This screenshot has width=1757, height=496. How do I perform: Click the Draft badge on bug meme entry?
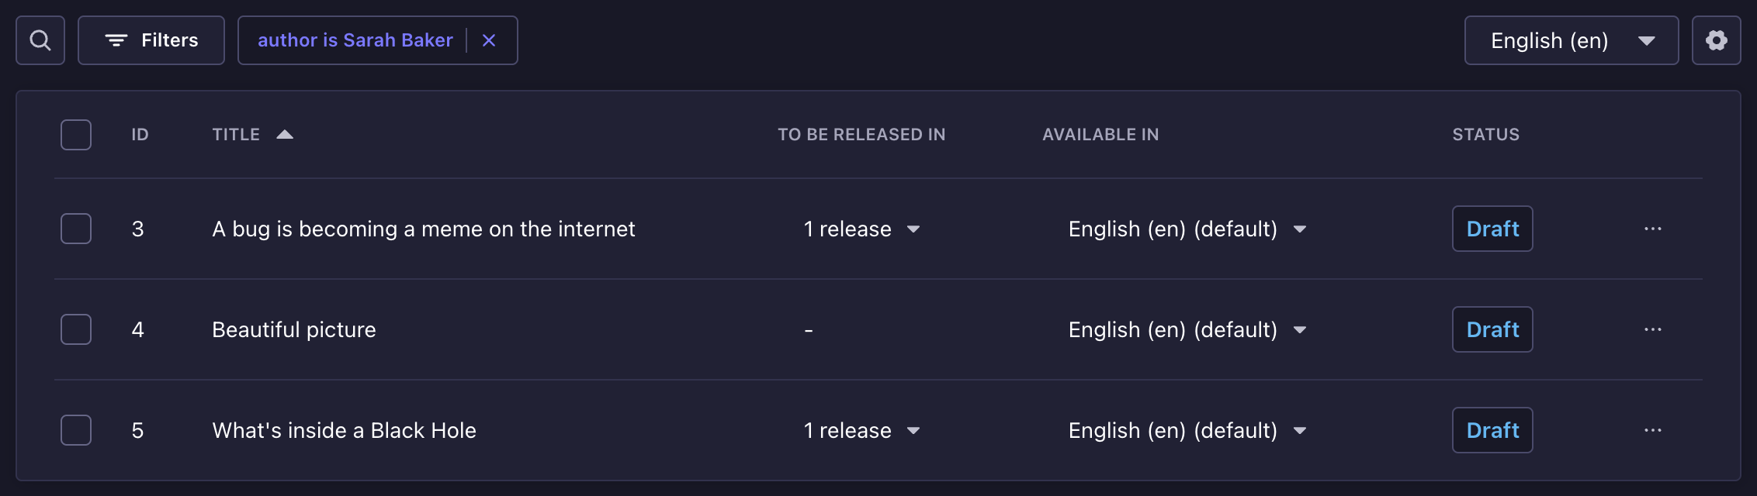tap(1492, 229)
